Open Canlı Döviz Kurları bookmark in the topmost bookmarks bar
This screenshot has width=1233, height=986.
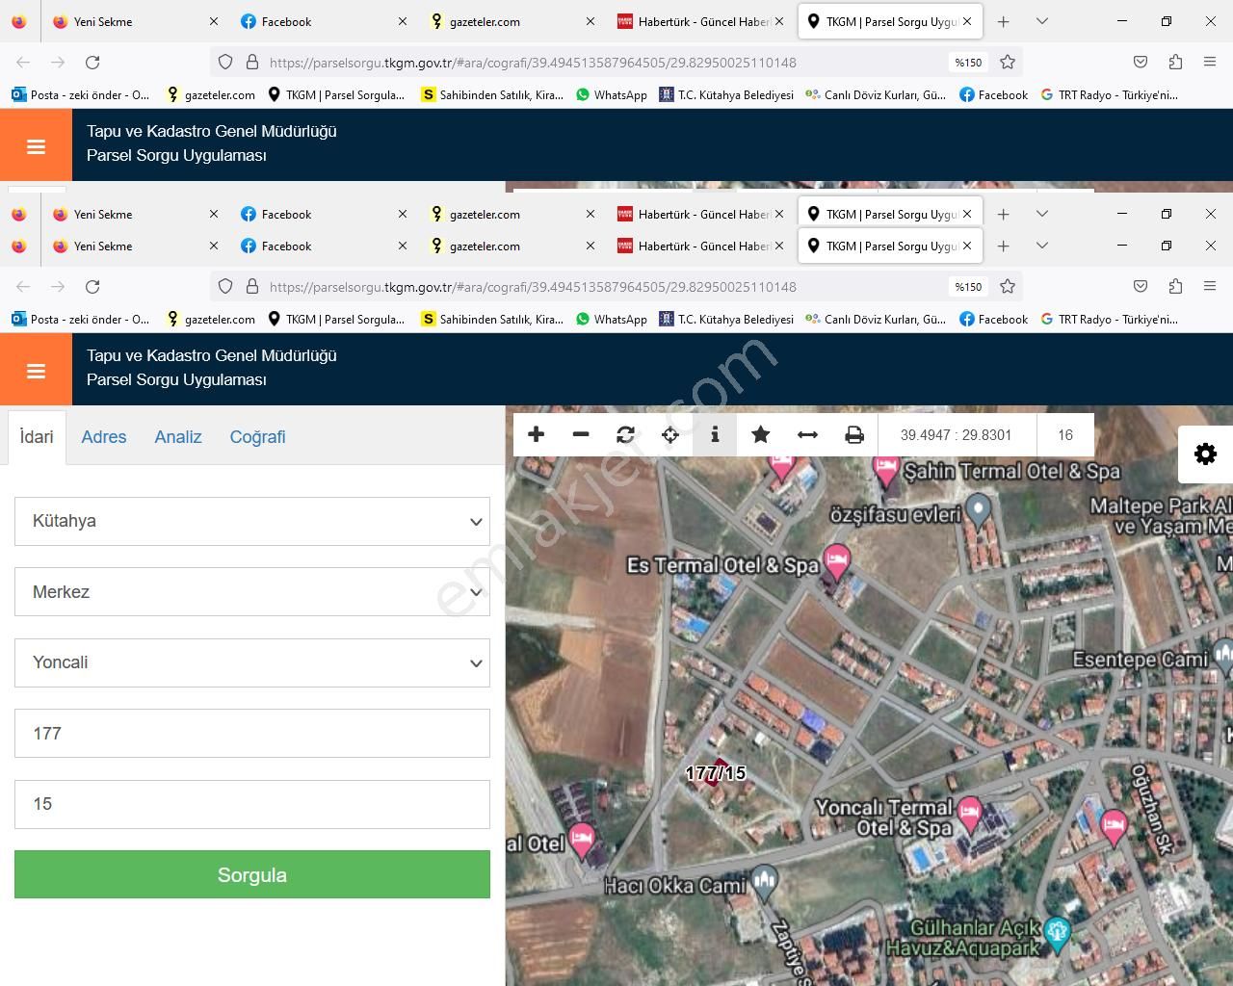pyautogui.click(x=876, y=94)
